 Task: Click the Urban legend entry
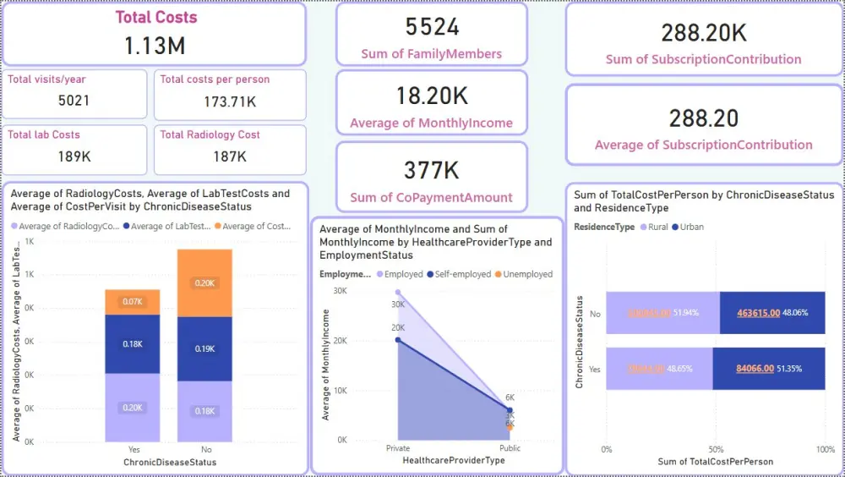click(x=688, y=228)
